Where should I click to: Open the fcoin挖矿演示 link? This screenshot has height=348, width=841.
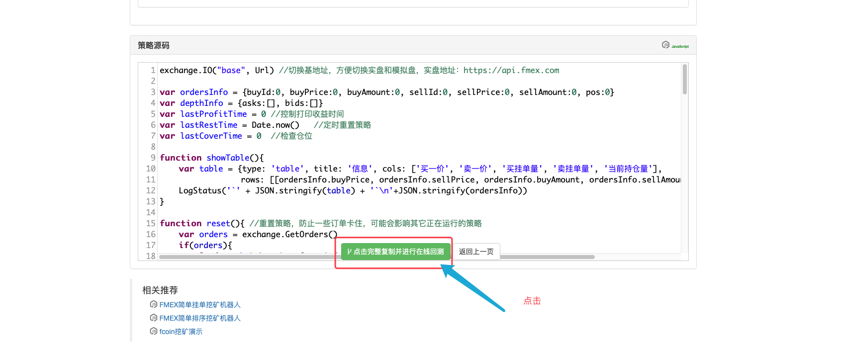181,332
